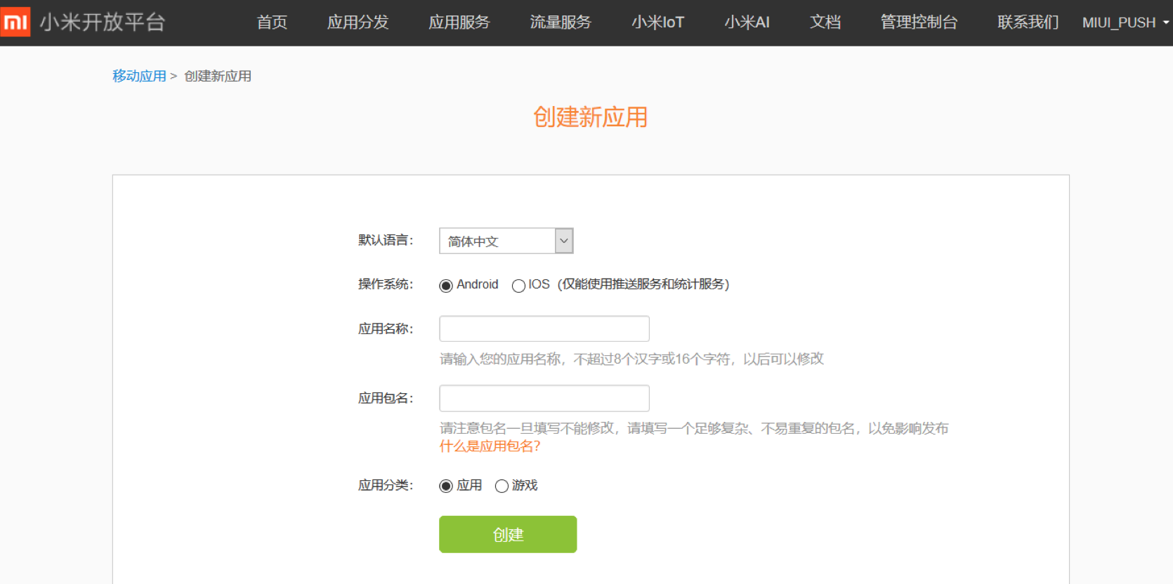Open the 文档 documentation page

pyautogui.click(x=825, y=22)
